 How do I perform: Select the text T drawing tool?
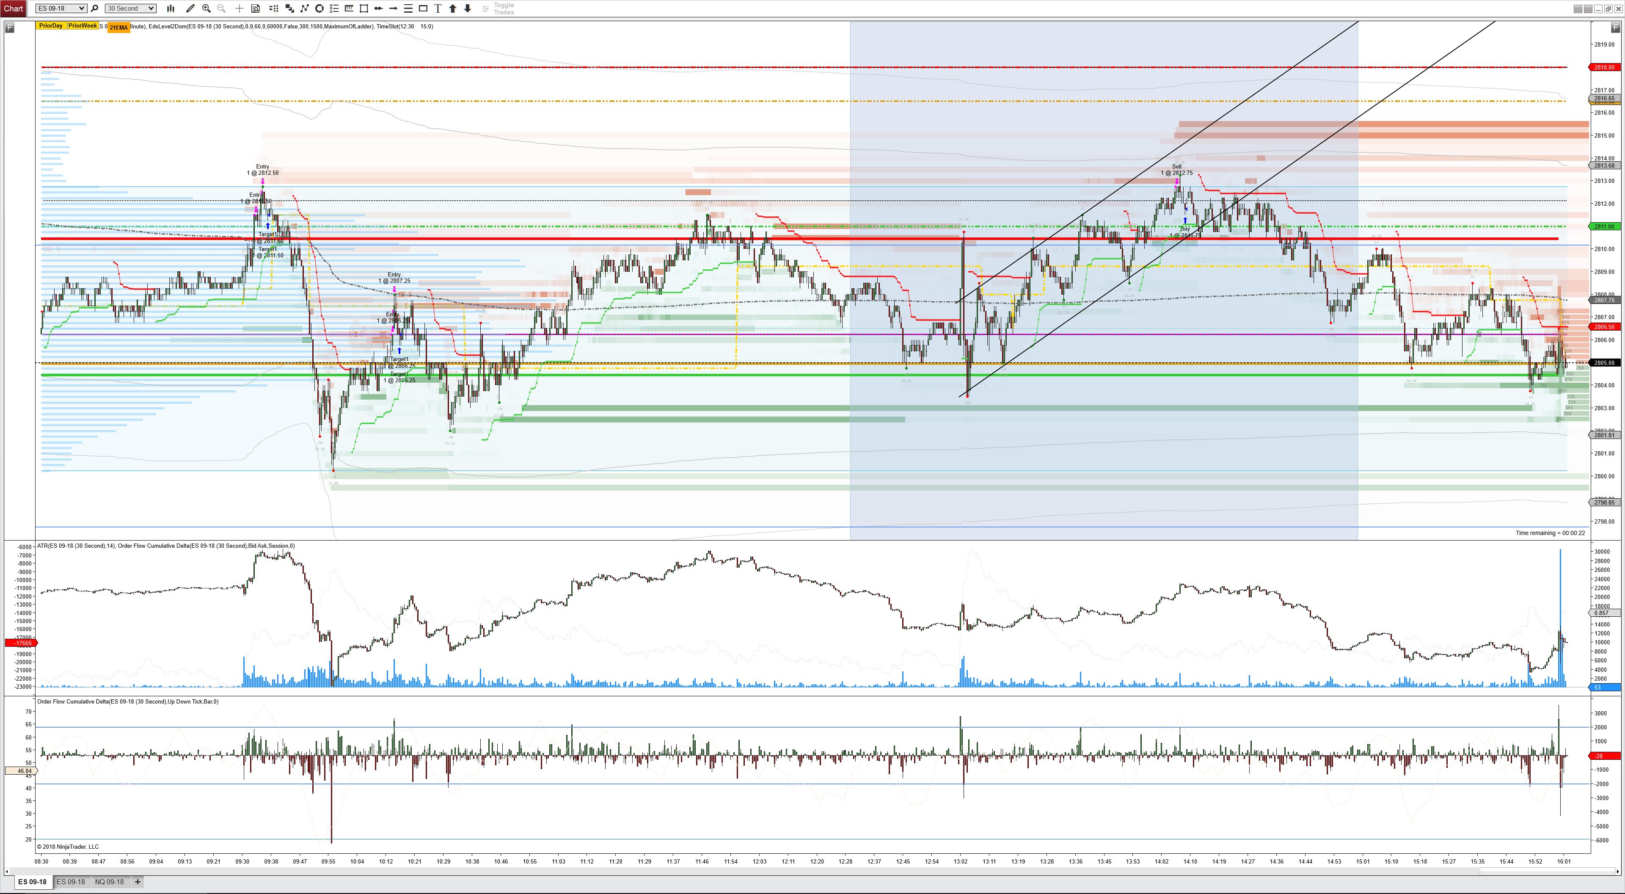coord(438,8)
